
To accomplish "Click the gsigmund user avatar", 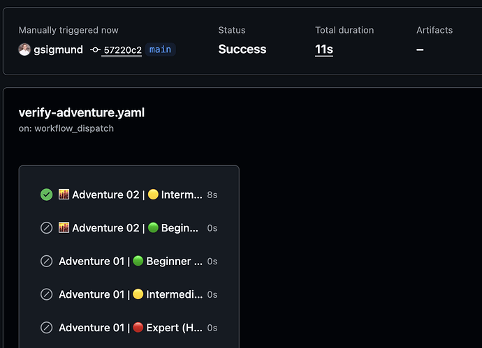I will 24,50.
